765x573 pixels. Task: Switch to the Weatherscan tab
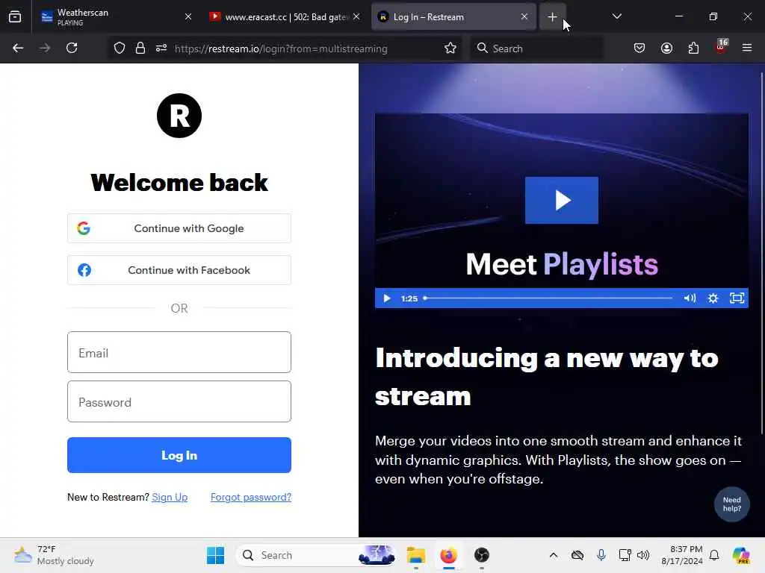click(x=114, y=17)
